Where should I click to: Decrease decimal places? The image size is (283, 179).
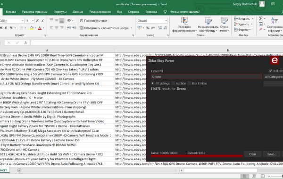tap(166, 28)
